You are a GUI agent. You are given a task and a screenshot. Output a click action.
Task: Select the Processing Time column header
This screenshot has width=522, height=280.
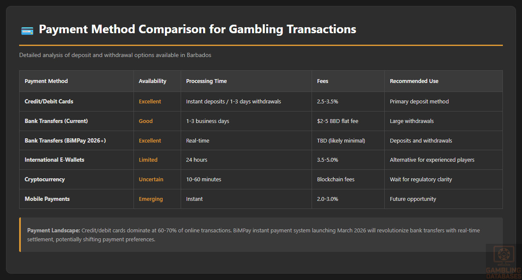coord(206,81)
